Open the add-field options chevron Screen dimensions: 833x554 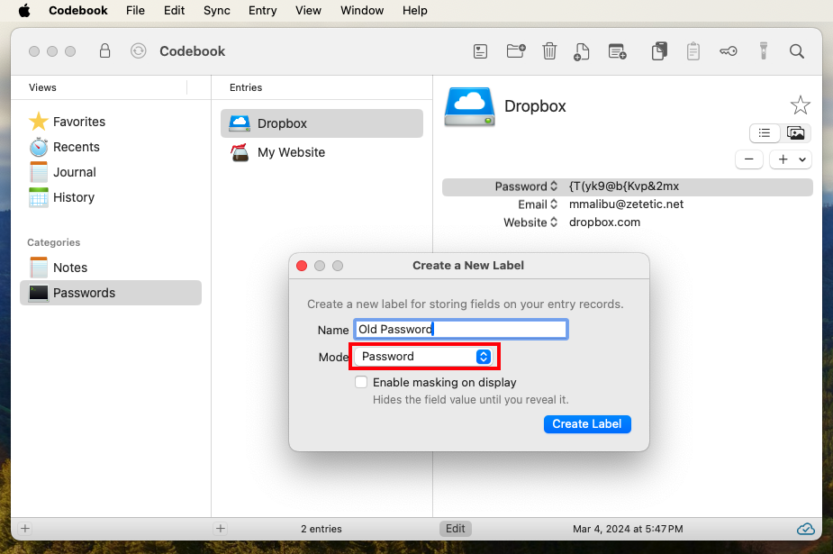point(802,159)
